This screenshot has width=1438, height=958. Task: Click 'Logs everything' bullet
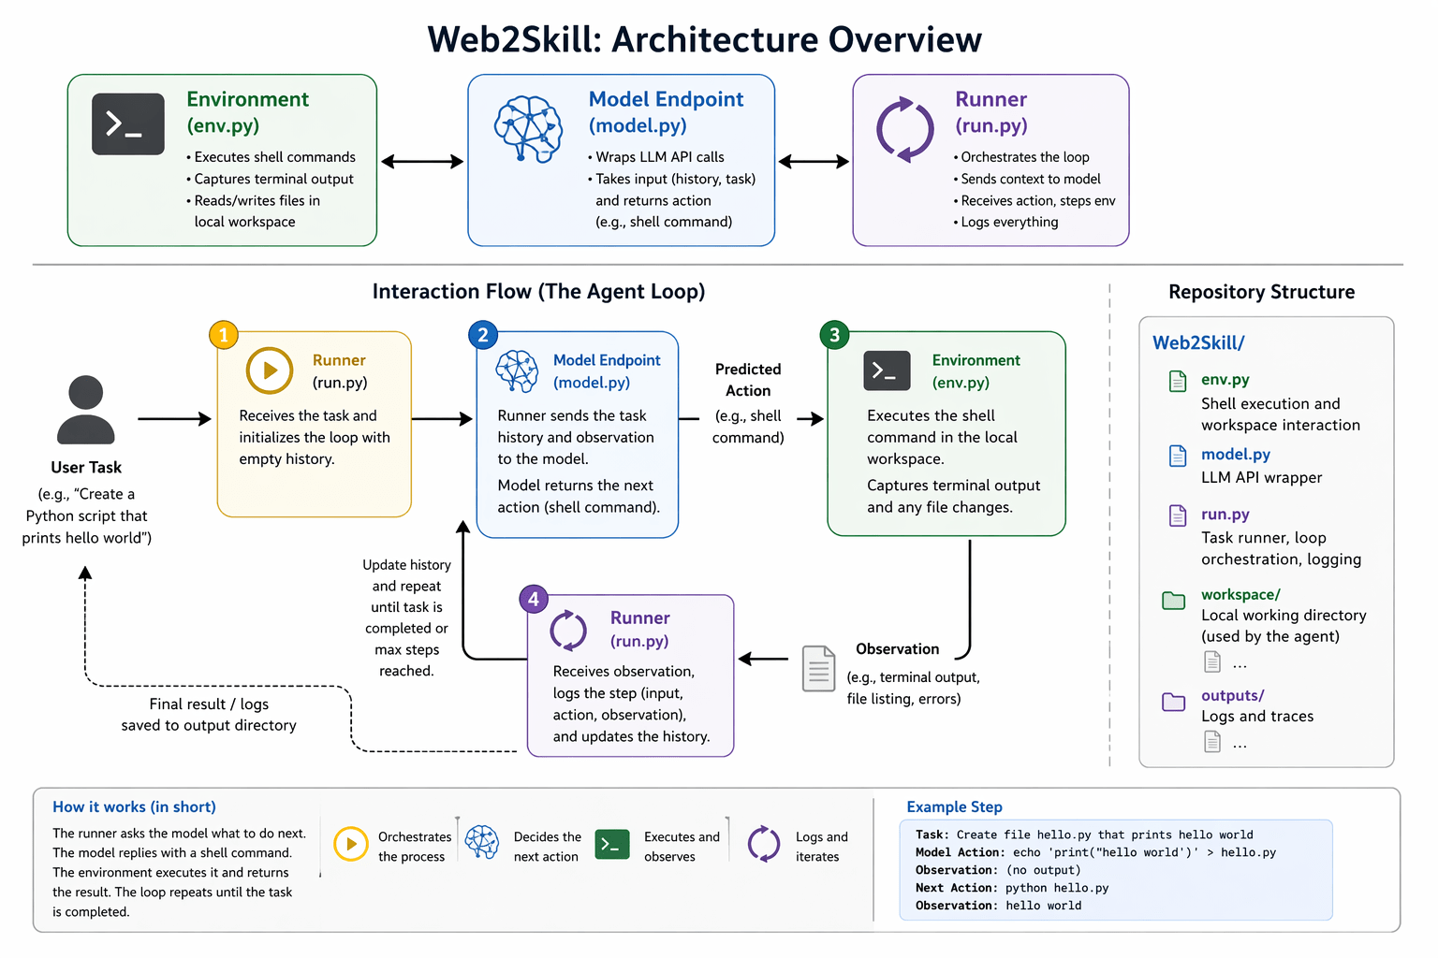pyautogui.click(x=1006, y=222)
